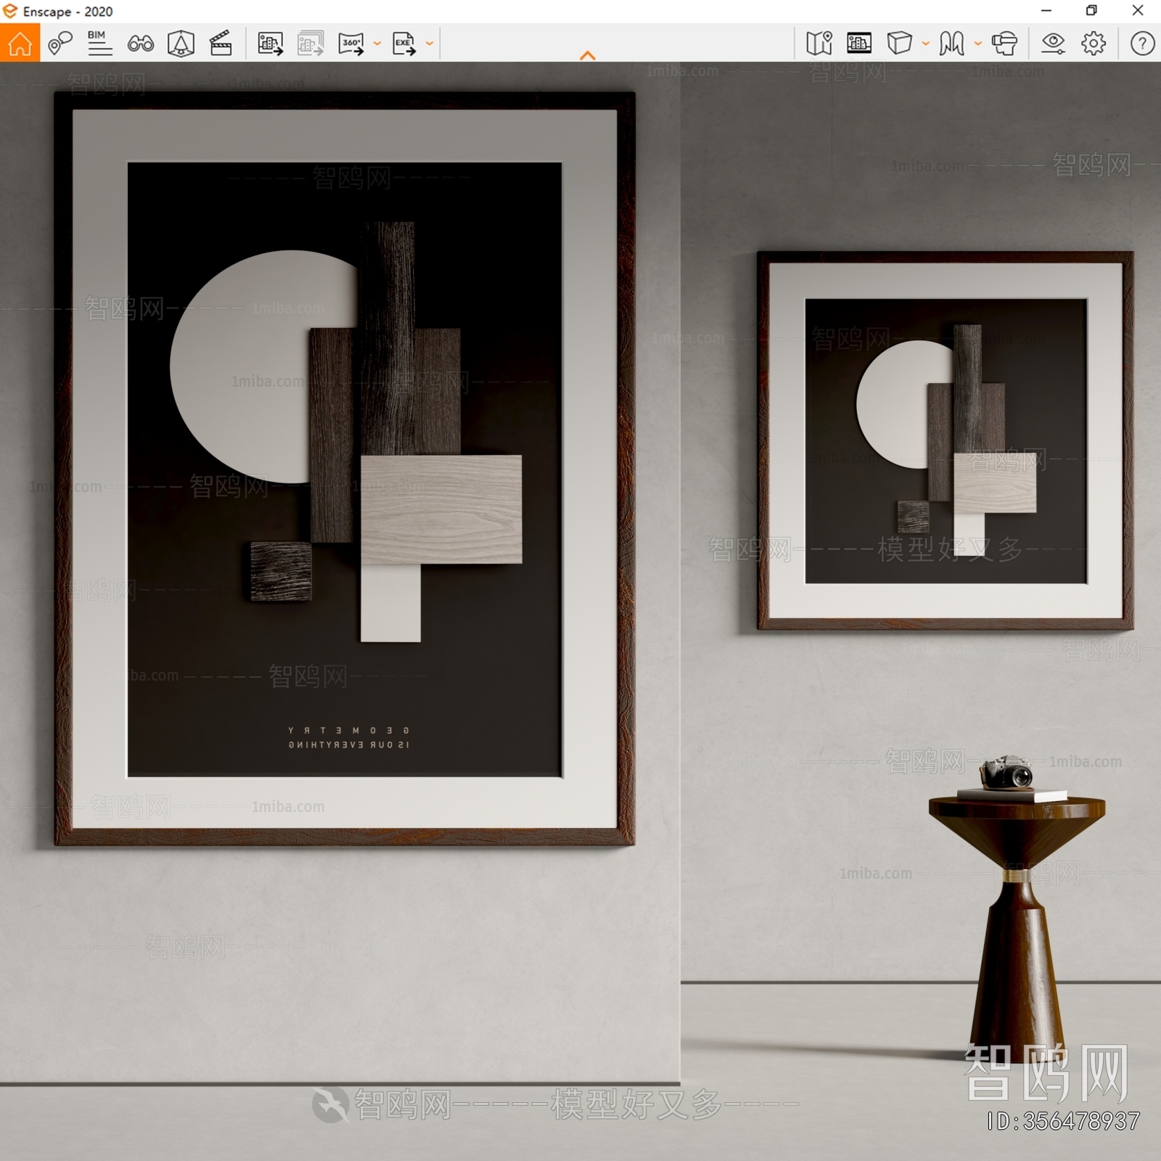Export a 360° panorama
The width and height of the screenshot is (1161, 1161).
352,44
